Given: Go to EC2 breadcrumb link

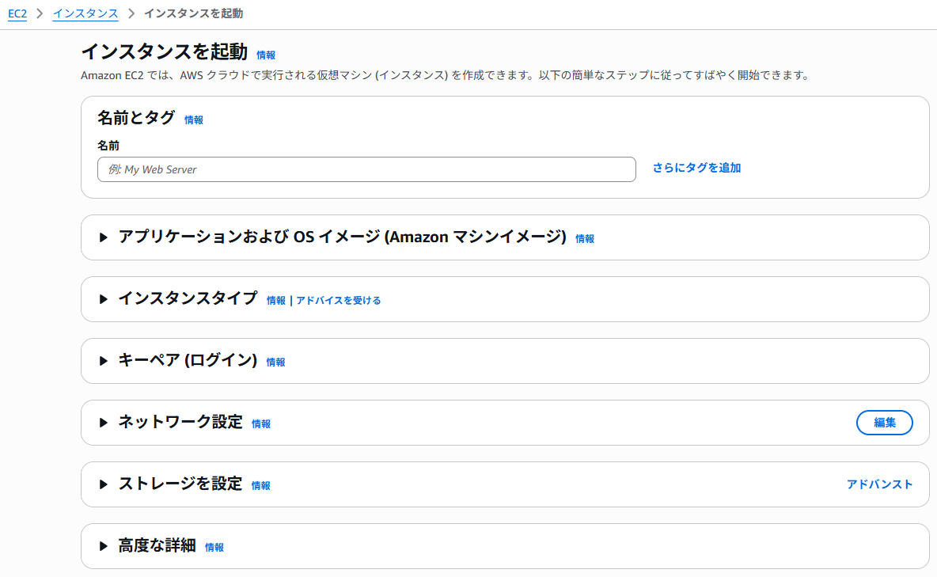Looking at the screenshot, I should (x=17, y=13).
